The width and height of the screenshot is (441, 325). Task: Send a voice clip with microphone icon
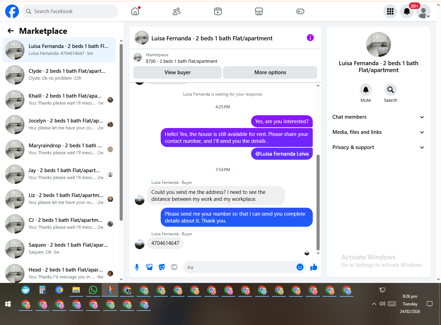coord(137,267)
